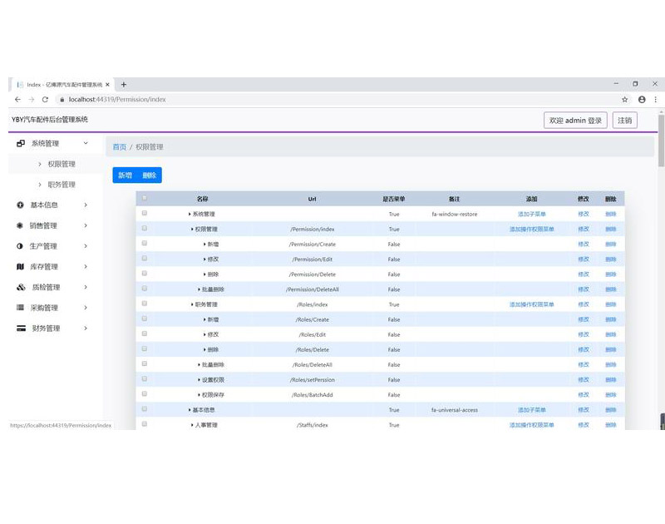Select the 权限管理 submenu item in the sidebar
The image size is (665, 524).
click(61, 164)
